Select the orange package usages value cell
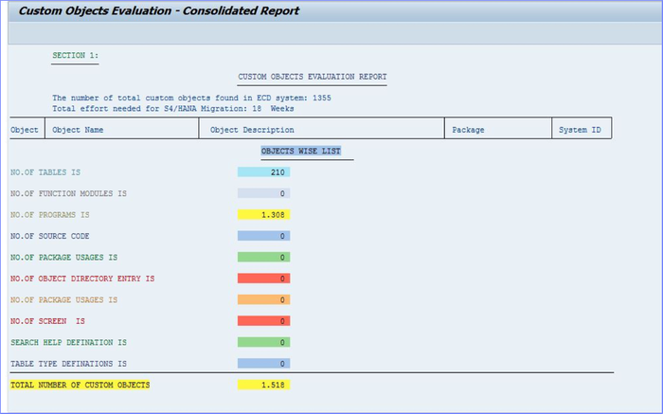Viewport: 663px width, 414px height. [263, 299]
